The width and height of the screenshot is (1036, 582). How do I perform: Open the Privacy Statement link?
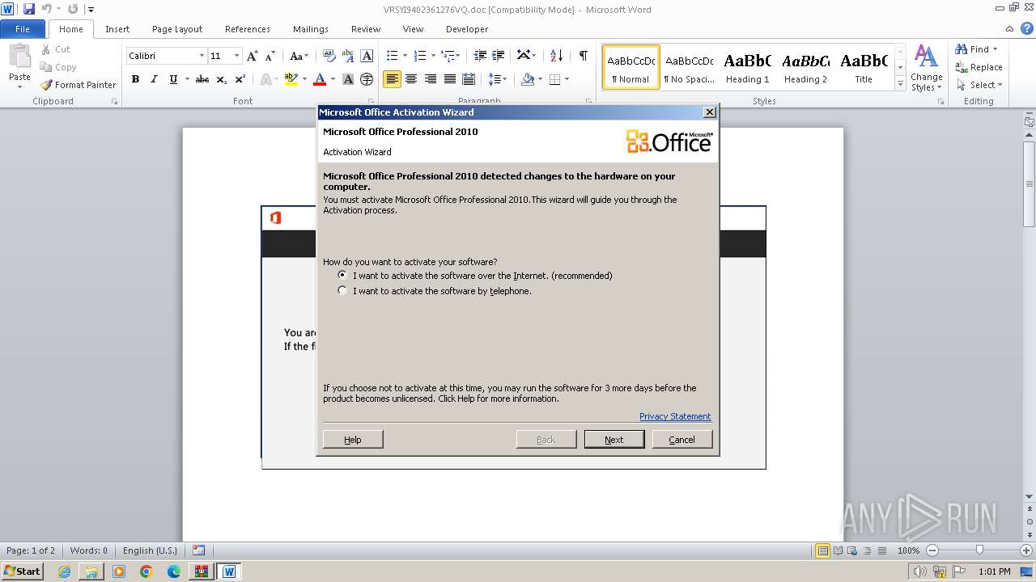click(x=675, y=416)
